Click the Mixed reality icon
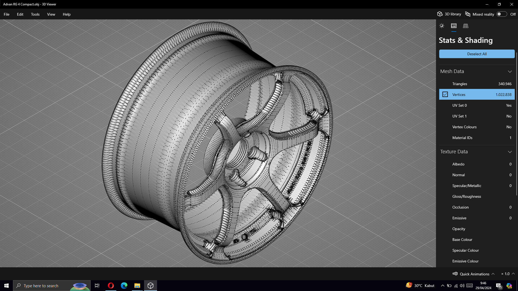Image resolution: width=518 pixels, height=291 pixels. click(468, 14)
